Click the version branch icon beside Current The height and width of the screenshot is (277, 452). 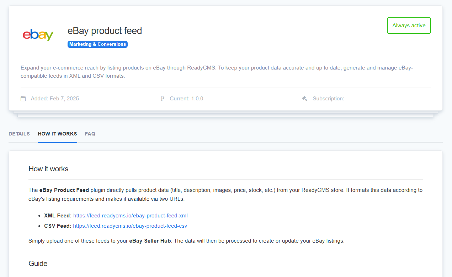click(x=163, y=99)
